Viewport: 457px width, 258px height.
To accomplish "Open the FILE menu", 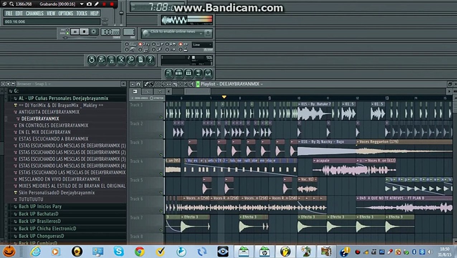I will (9, 13).
